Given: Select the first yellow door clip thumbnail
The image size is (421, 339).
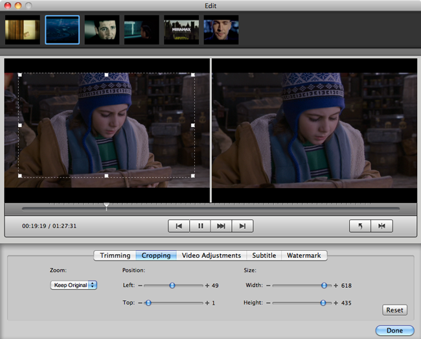Looking at the screenshot, I should pos(23,30).
